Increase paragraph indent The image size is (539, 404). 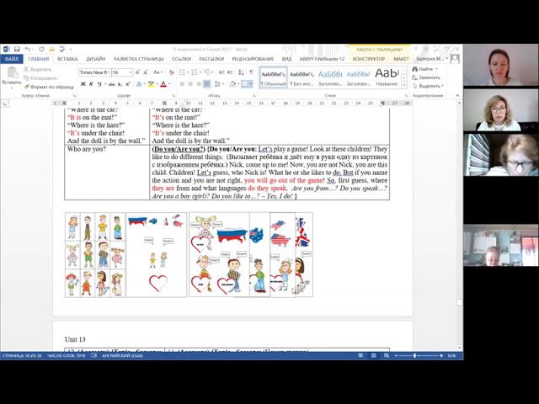pos(230,72)
